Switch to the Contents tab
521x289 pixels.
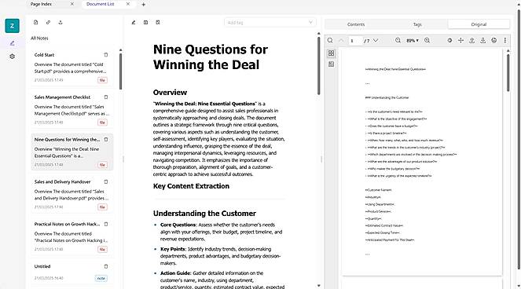coord(356,24)
